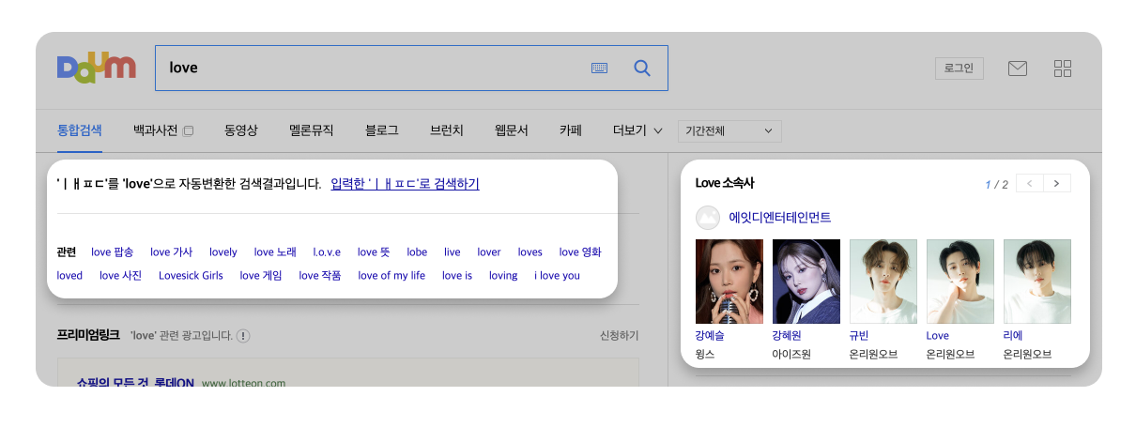
Task: Open related search loving
Action: coord(503,275)
